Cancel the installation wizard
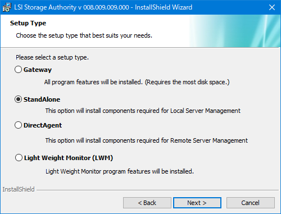The height and width of the screenshot is (214, 281). pos(251,203)
